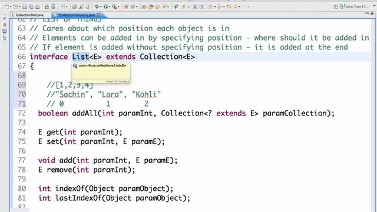377x212 pixels.
Task: Click the green Run button
Action: coord(105,6)
